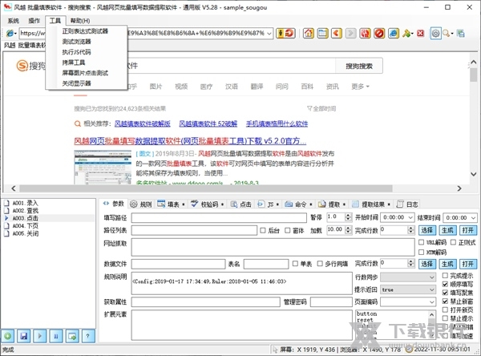This screenshot has height=356, width=481.
Task: Pause execution with the pause icon at bottom left
Action: click(x=56, y=336)
